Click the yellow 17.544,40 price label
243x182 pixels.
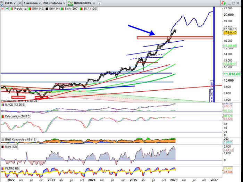click(230, 32)
